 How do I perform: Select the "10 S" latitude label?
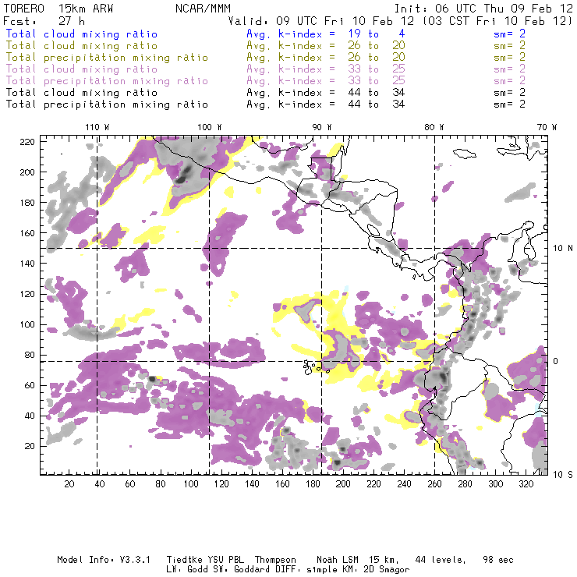click(563, 475)
